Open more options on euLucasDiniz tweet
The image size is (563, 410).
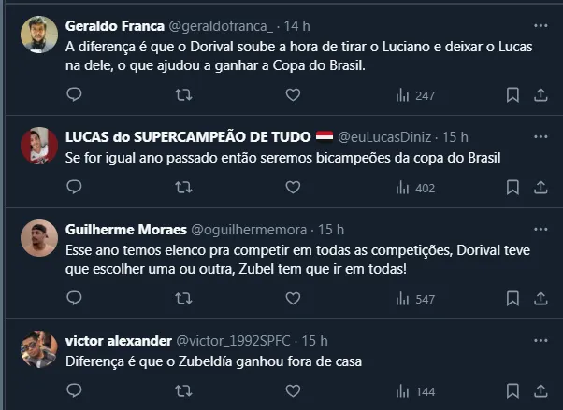[541, 136]
